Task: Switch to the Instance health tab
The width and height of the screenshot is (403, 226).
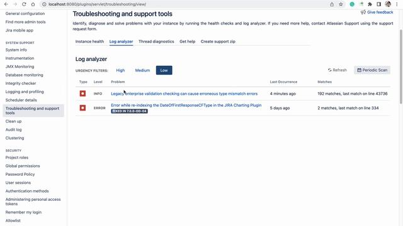Action: [89, 41]
